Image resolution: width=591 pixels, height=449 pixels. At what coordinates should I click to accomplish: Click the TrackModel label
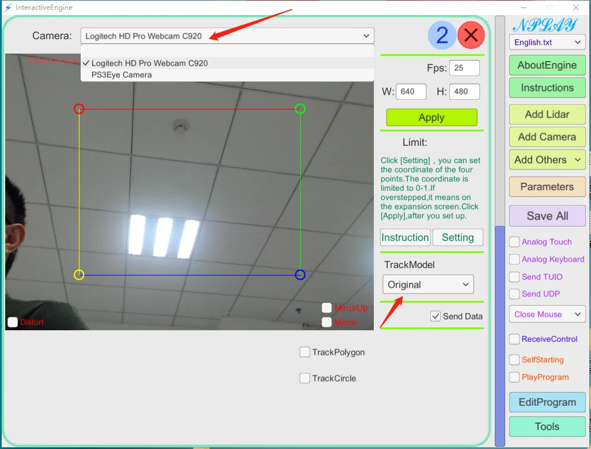410,265
